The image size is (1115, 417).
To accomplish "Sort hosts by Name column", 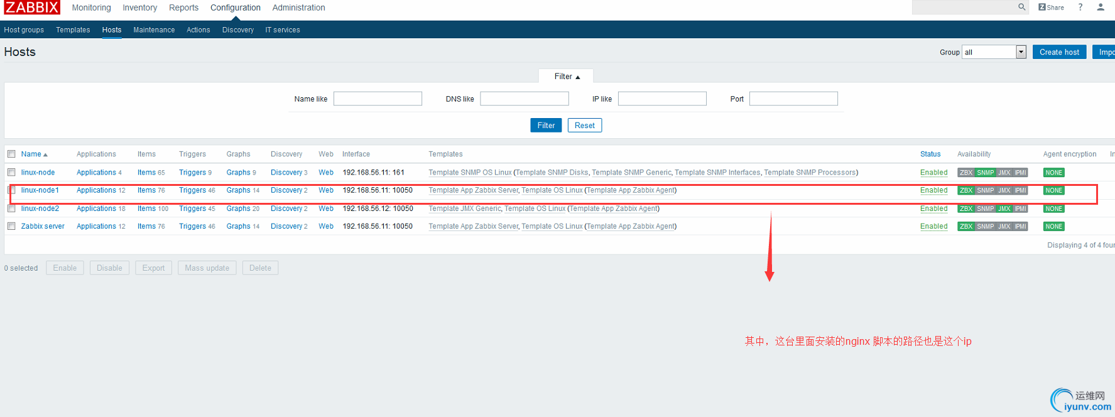I will coord(34,154).
